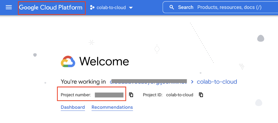Expand the project picker dropdown arrow
The height and width of the screenshot is (123, 278).
(131, 8)
